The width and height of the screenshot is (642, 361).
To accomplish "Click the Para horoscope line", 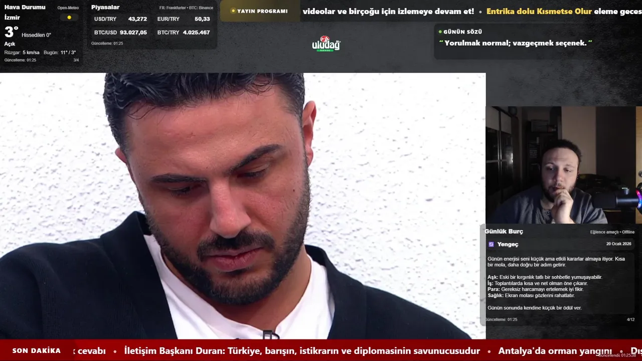I will [535, 289].
